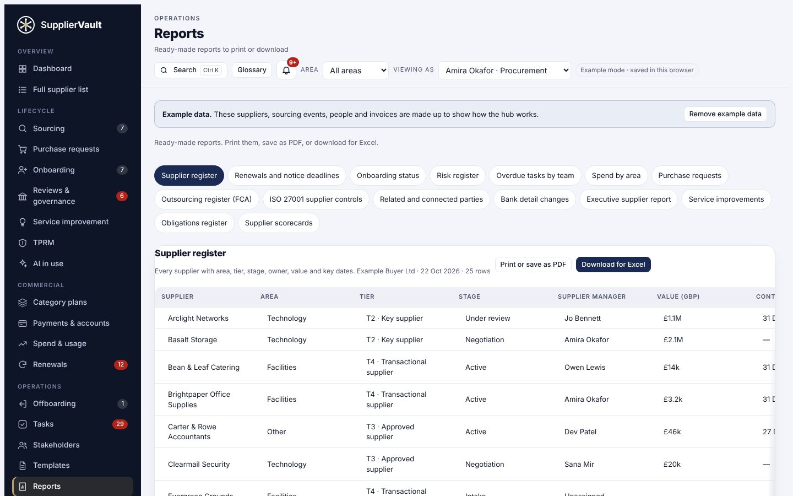
Task: Click the Category plans layers icon
Action: [23, 303]
